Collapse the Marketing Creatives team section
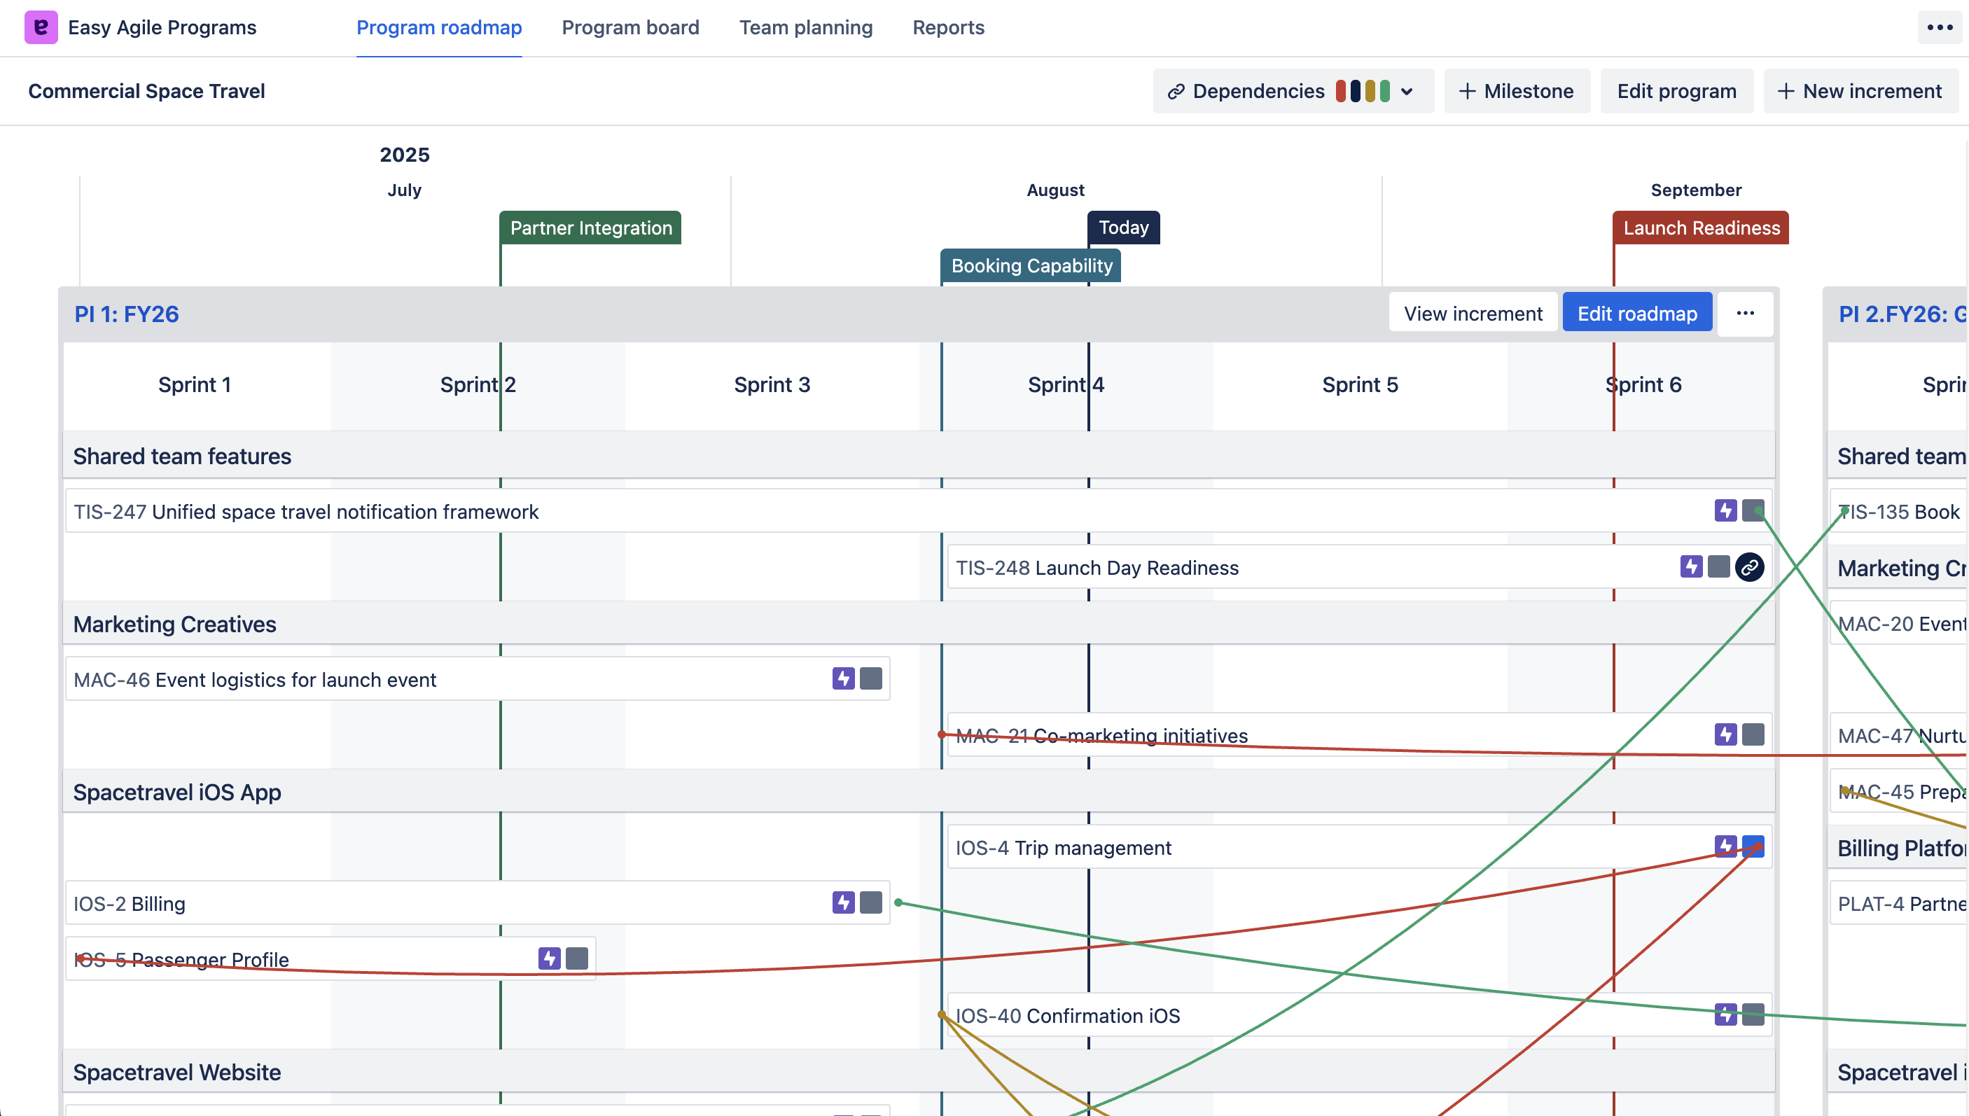1969x1116 pixels. (175, 624)
